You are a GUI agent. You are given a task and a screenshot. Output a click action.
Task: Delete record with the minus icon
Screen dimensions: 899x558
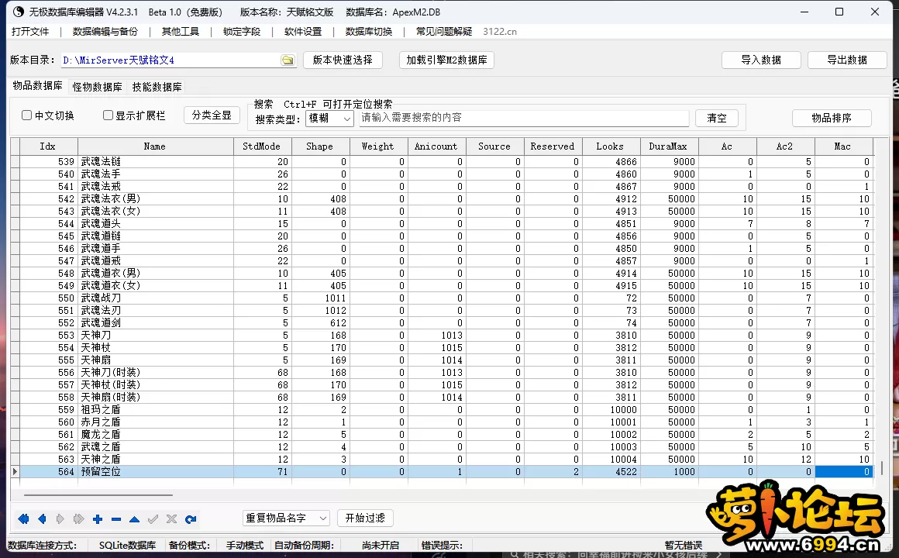pos(116,518)
